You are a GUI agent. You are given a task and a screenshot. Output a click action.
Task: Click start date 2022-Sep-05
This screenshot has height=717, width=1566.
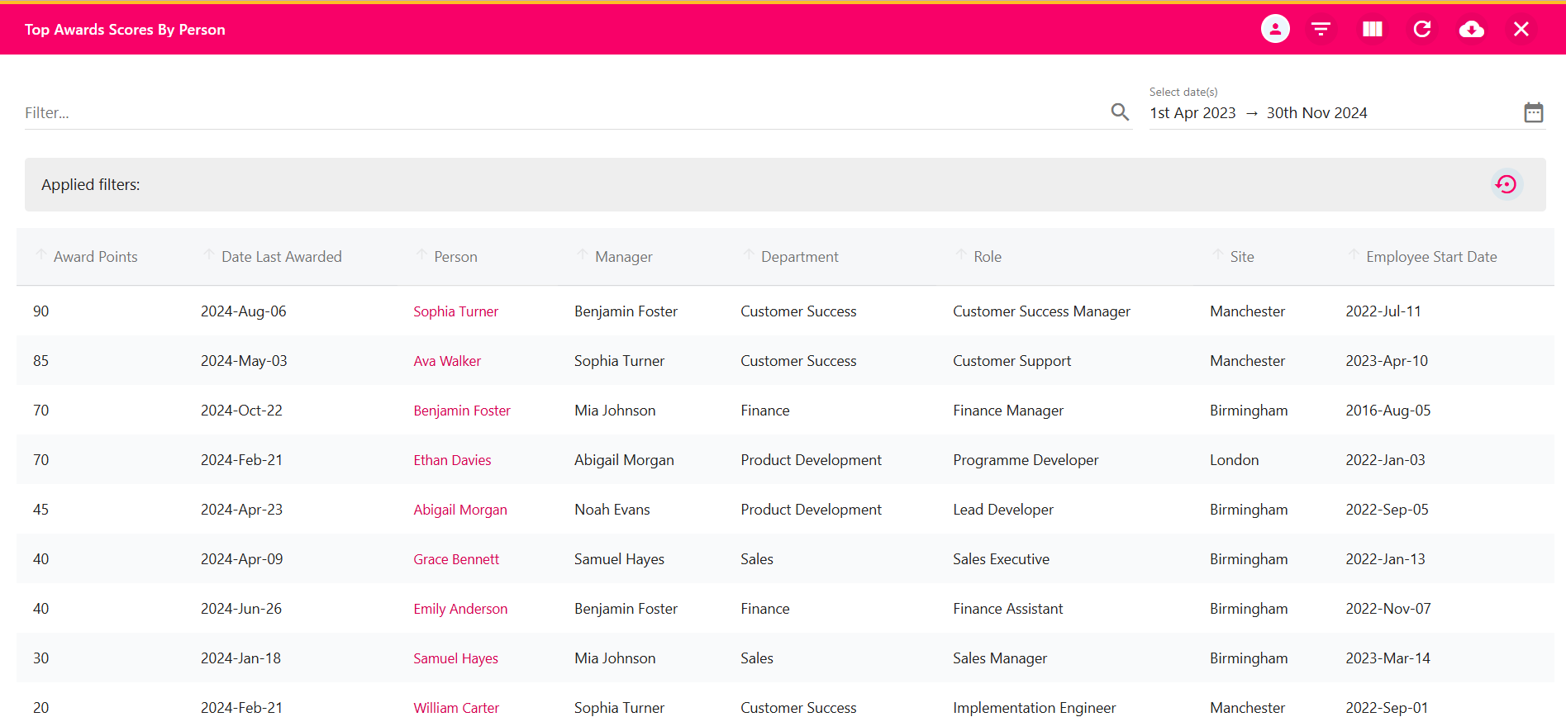pyautogui.click(x=1387, y=510)
